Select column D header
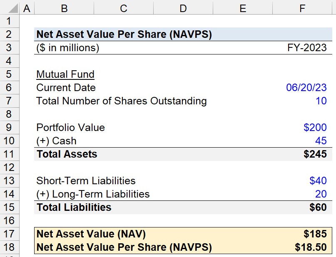 183,8
